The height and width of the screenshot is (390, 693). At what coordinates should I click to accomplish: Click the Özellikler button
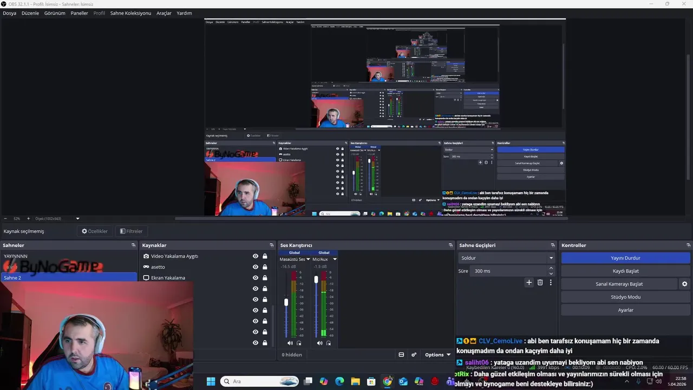click(x=95, y=231)
